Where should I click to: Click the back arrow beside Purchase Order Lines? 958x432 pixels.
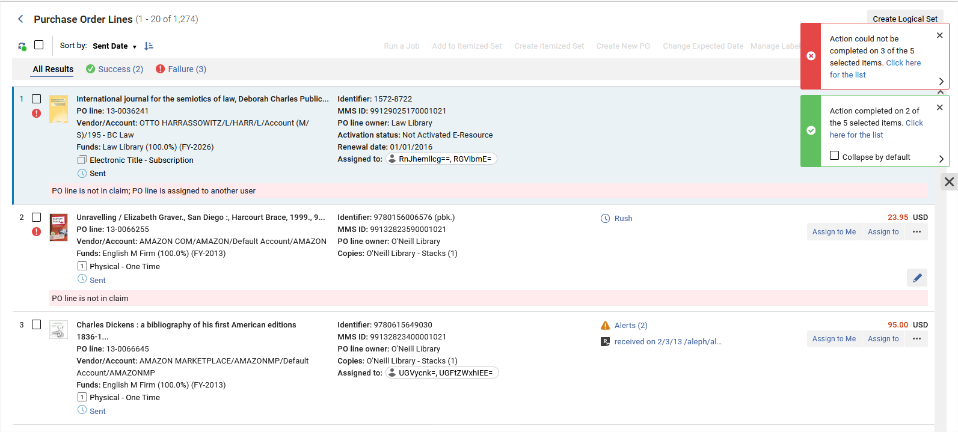point(20,19)
